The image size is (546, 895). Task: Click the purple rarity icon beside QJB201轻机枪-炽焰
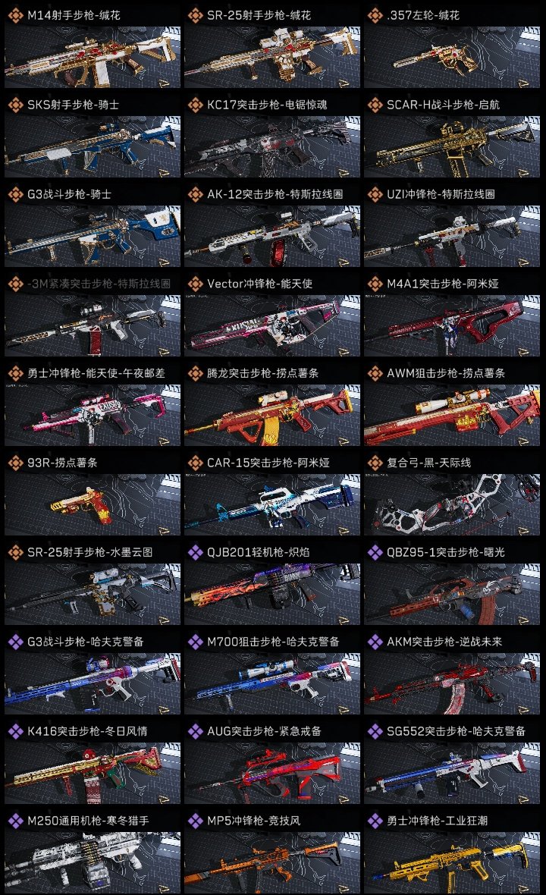click(x=195, y=552)
